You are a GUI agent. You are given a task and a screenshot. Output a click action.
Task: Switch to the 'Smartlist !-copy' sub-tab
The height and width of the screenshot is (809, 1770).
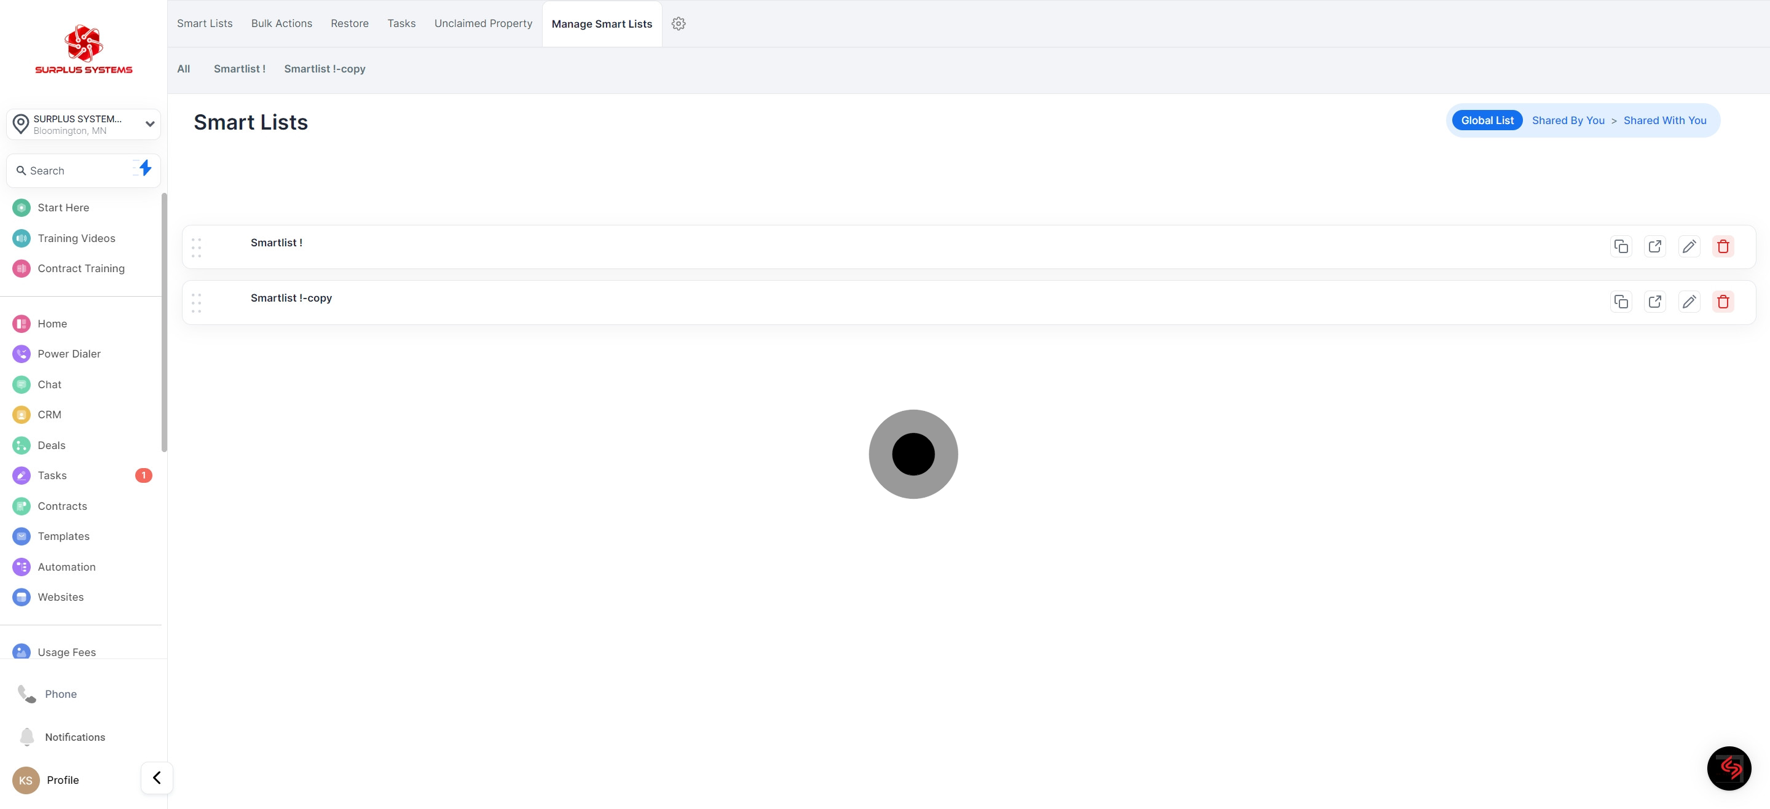click(324, 69)
